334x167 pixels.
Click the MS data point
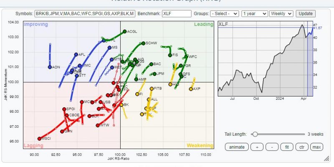click(x=109, y=48)
